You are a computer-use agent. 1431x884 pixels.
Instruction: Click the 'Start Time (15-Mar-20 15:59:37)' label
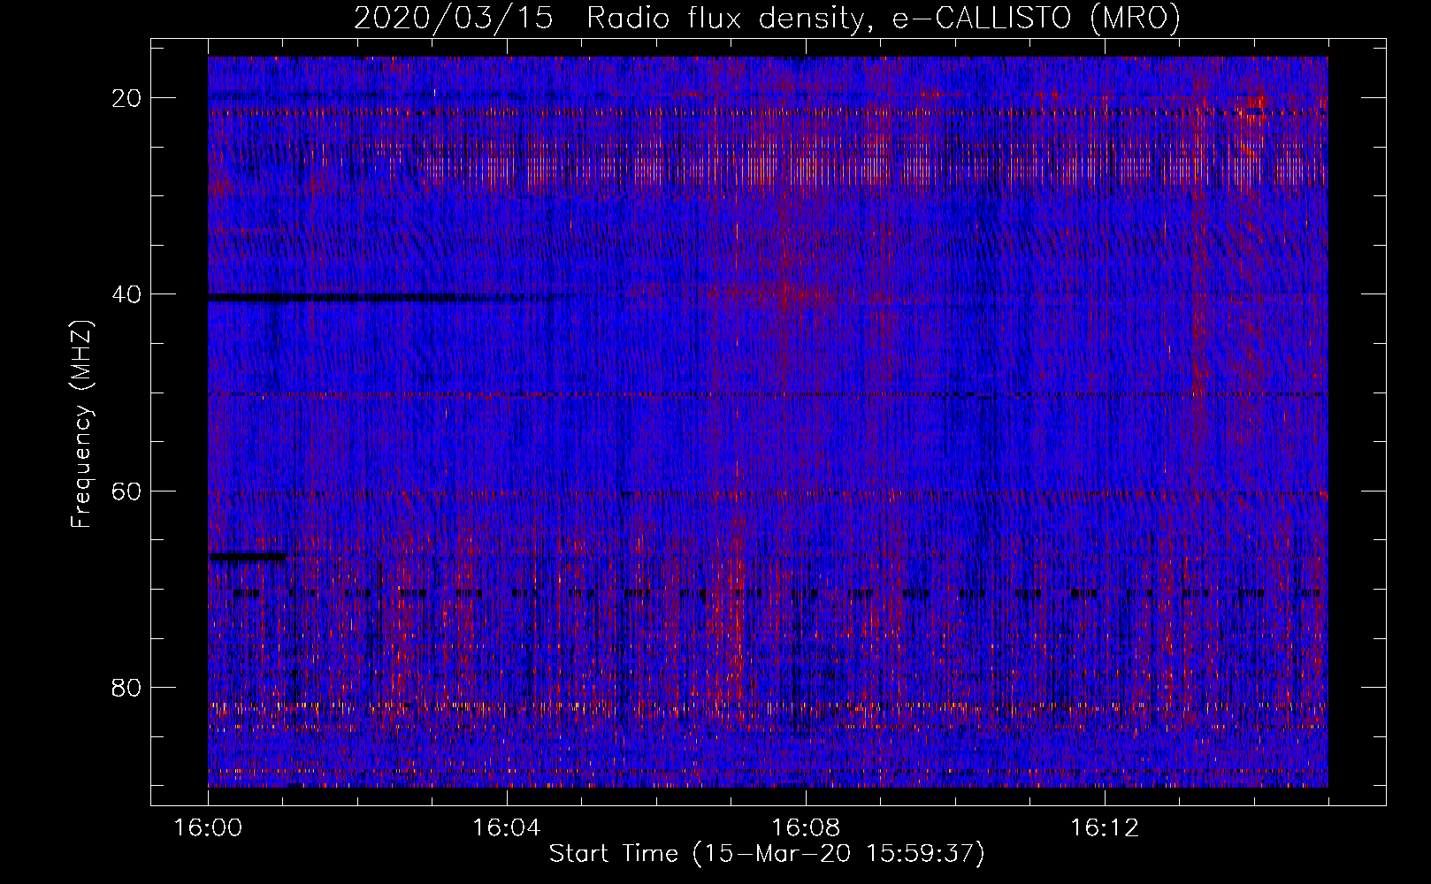click(767, 854)
